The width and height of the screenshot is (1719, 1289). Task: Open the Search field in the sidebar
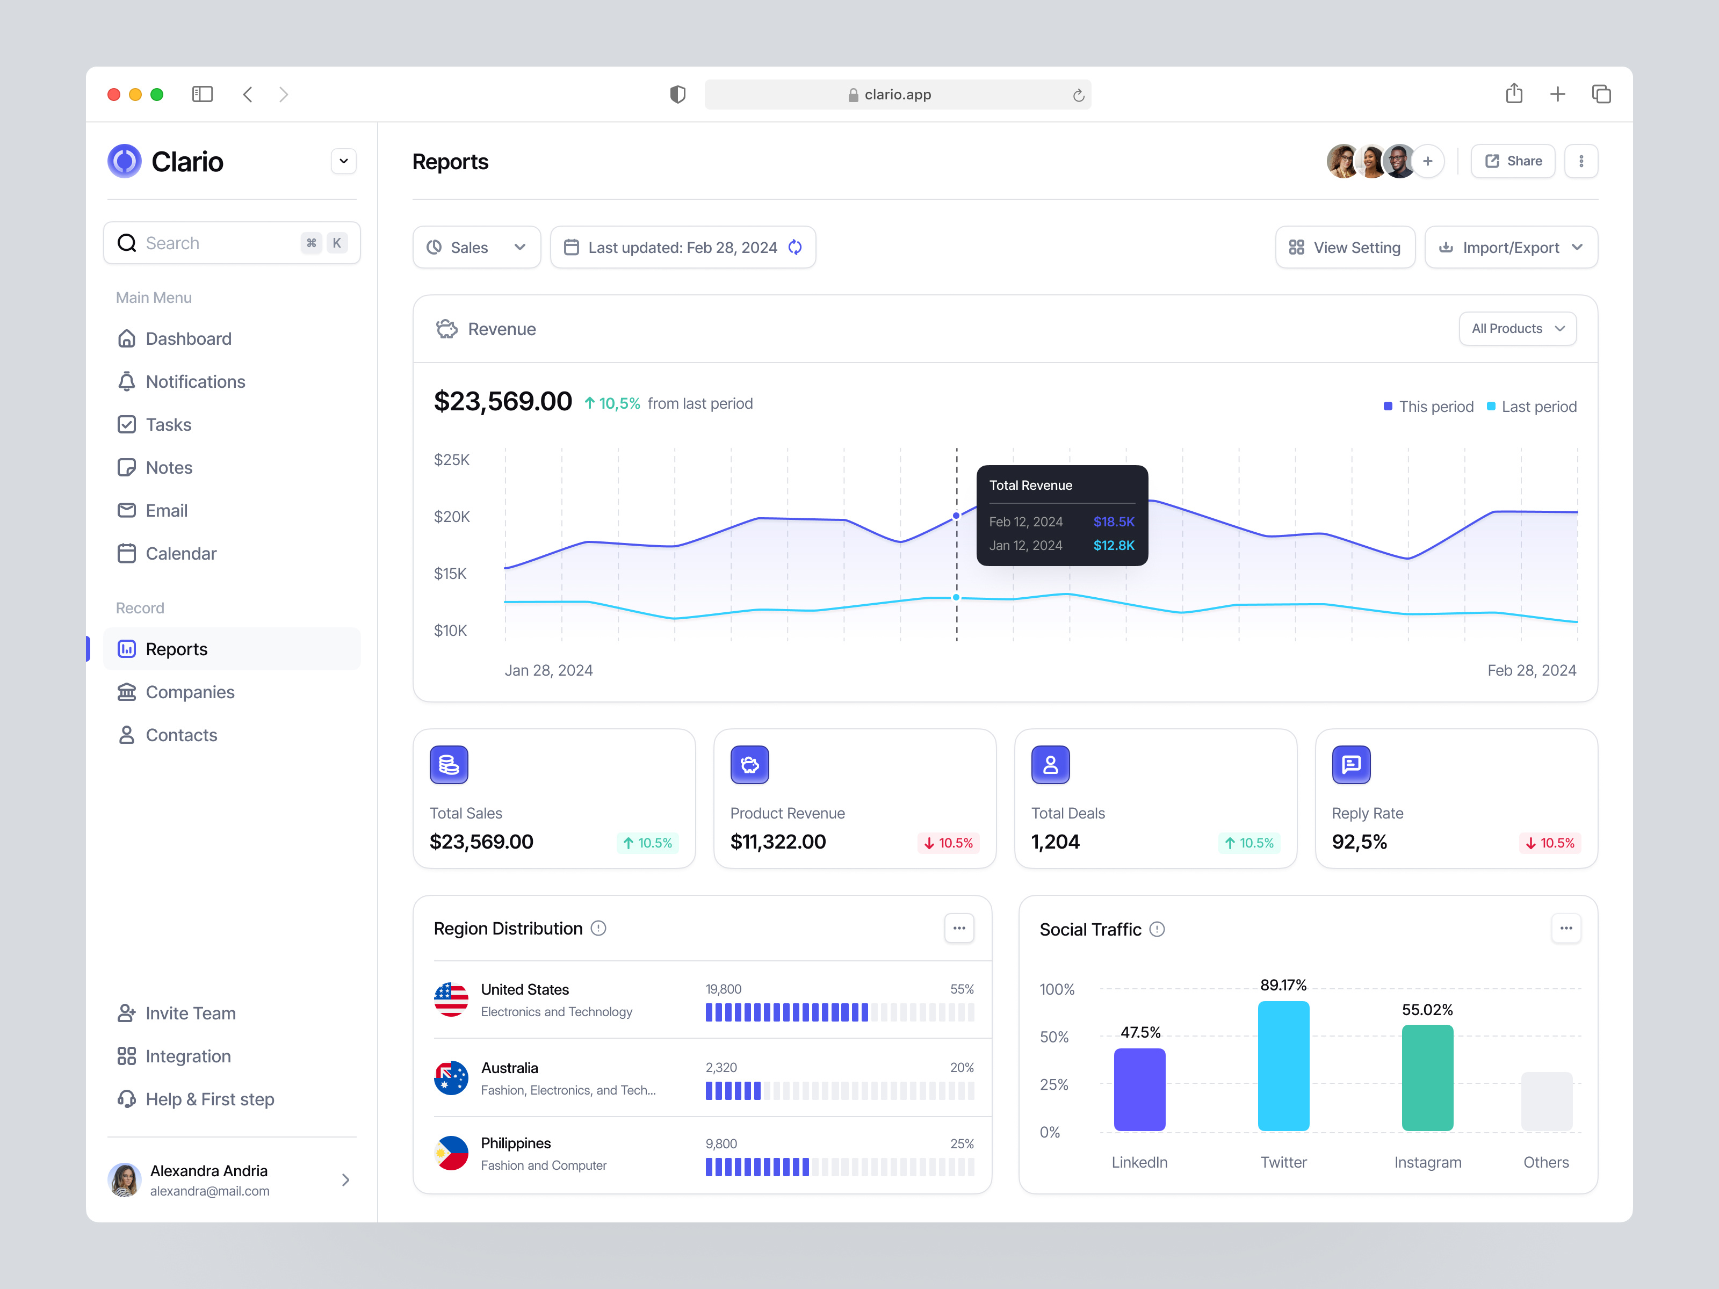click(x=231, y=242)
